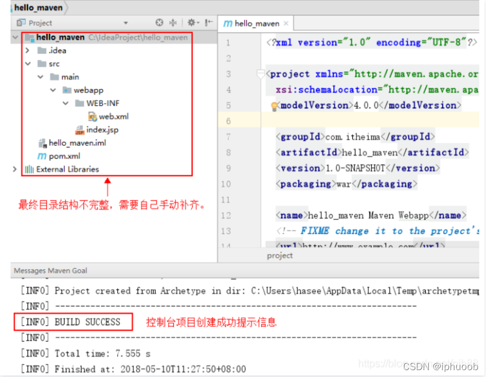Close the hello_maven editor tab
Viewport: 486px width, 377px height.
[x=286, y=24]
